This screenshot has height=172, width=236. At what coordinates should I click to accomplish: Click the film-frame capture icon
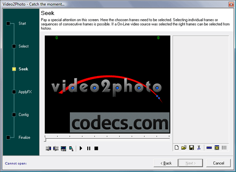tap(64, 149)
